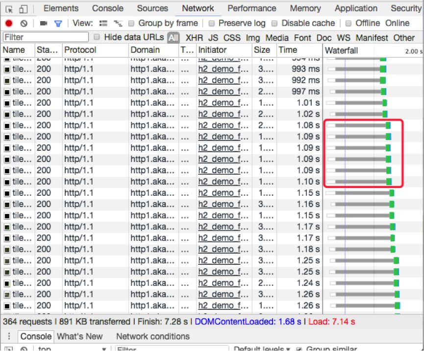Image resolution: width=424 pixels, height=351 pixels.
Task: Sort by the Initiator column header
Action: tap(224, 50)
